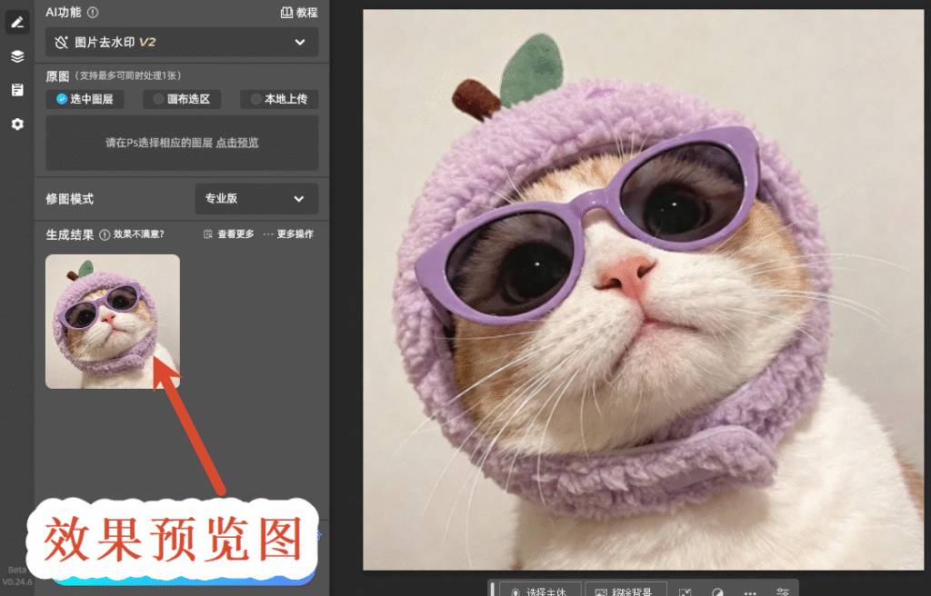
Task: Open the three-dots more options in bottom bar
Action: pos(750,592)
